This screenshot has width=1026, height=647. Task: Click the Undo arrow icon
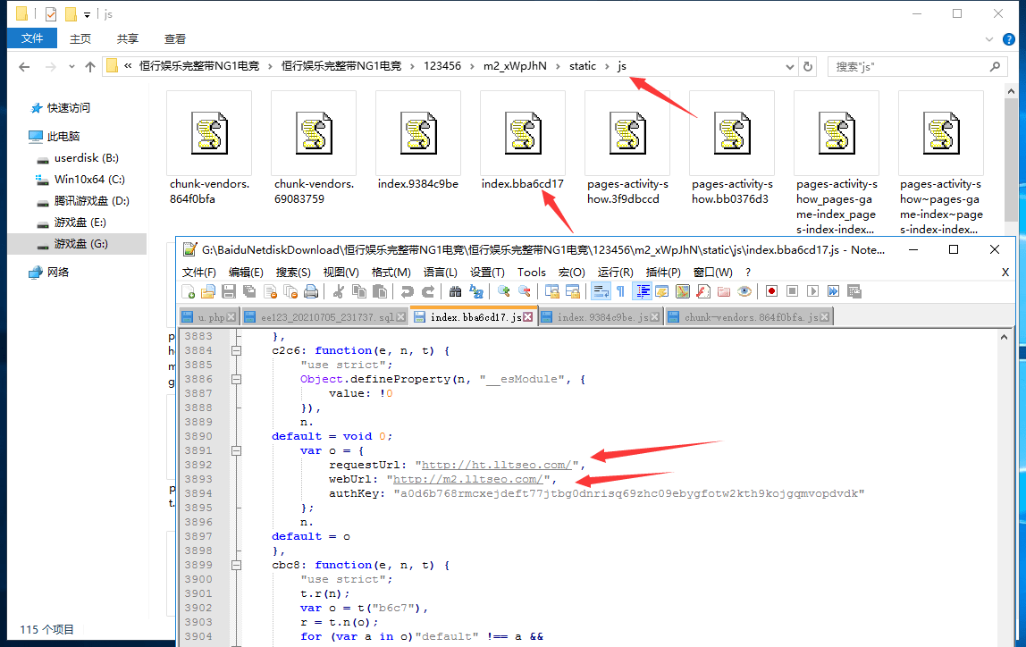click(x=407, y=291)
